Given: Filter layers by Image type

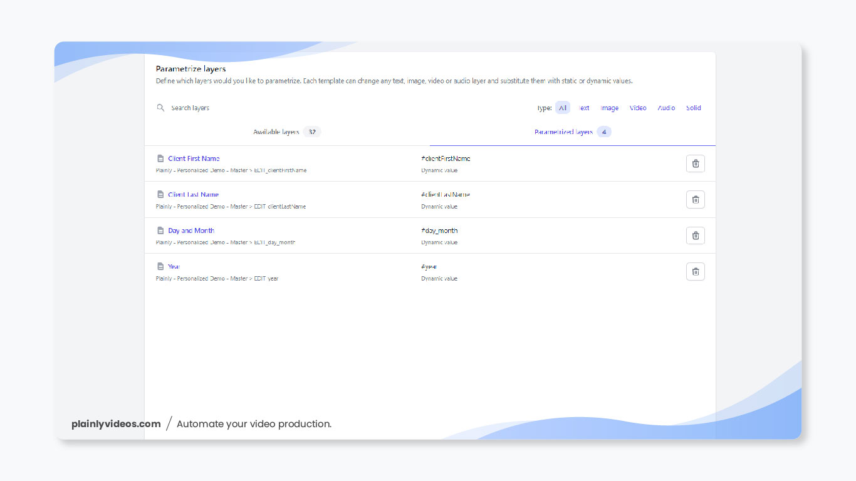Looking at the screenshot, I should (609, 108).
